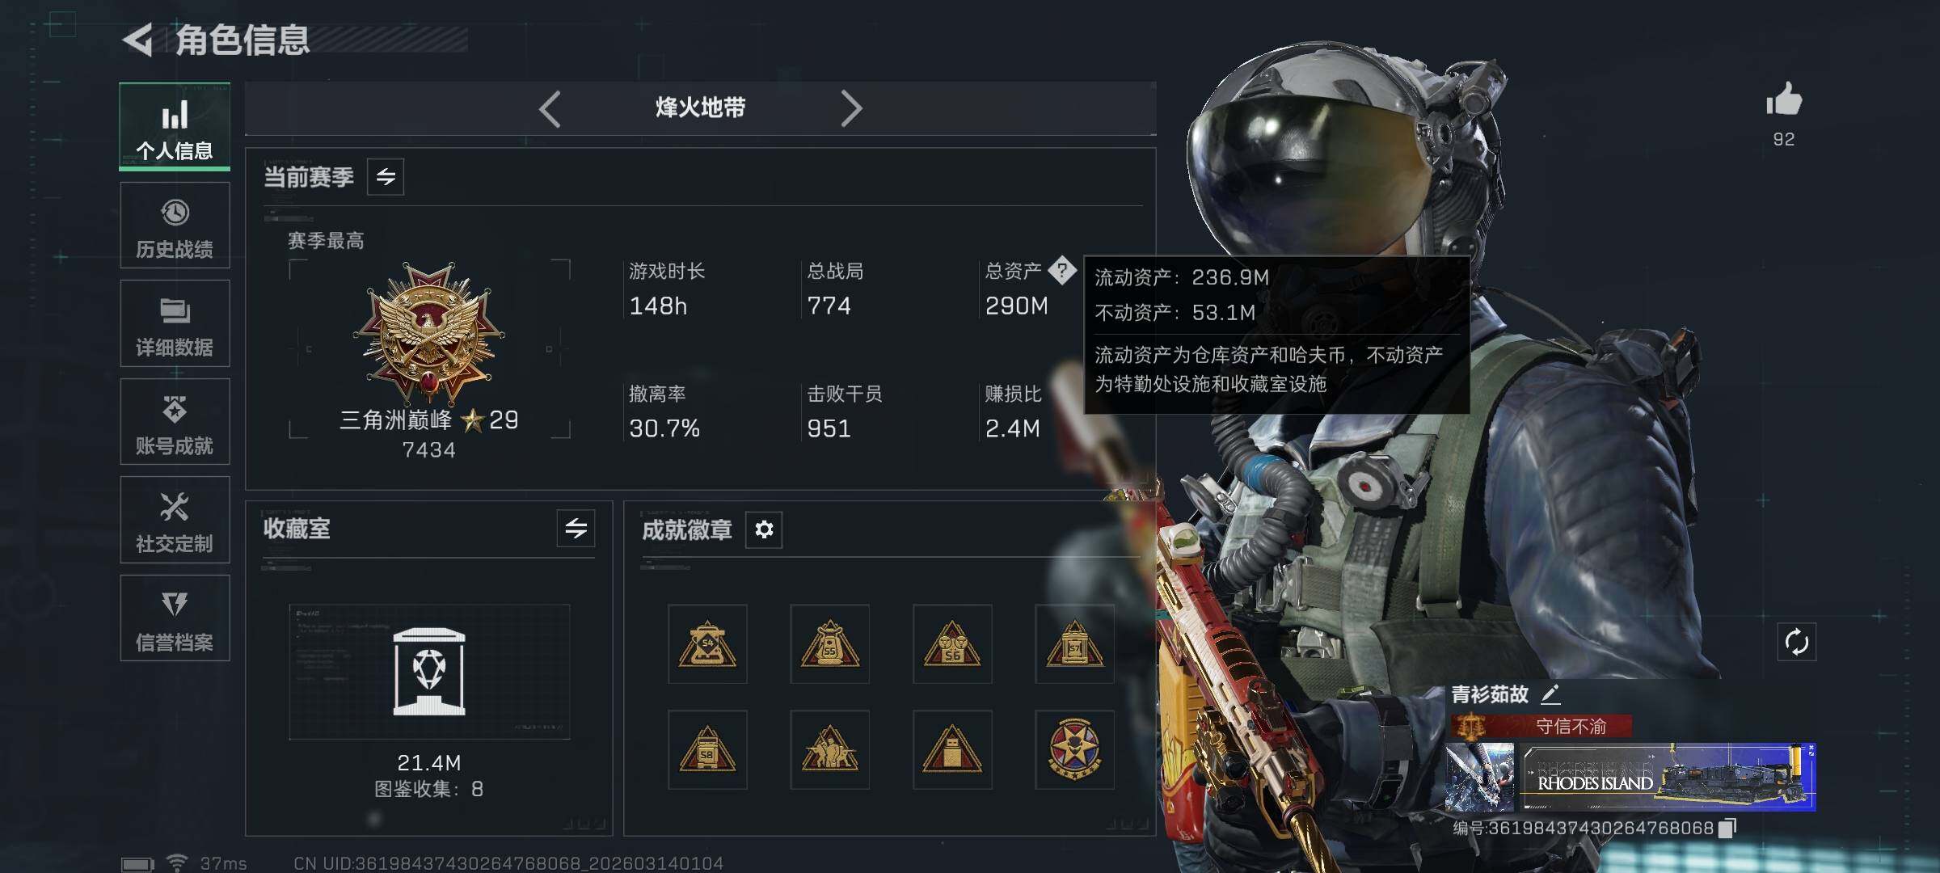
Task: Go to the 账号成就 section
Action: (175, 422)
